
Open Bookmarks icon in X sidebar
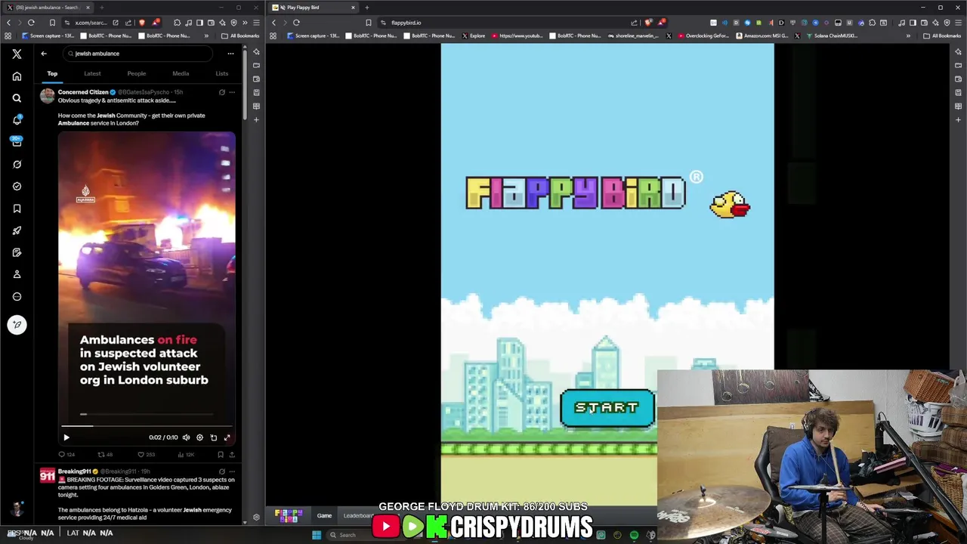point(17,209)
